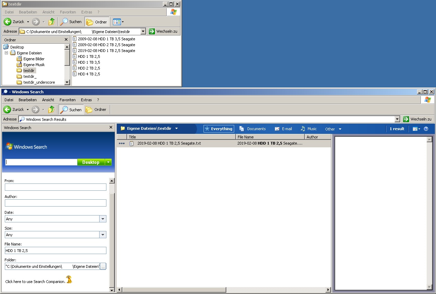This screenshot has width=436, height=294.
Task: Click Wechseln zu in Windows Search window
Action: click(x=417, y=119)
